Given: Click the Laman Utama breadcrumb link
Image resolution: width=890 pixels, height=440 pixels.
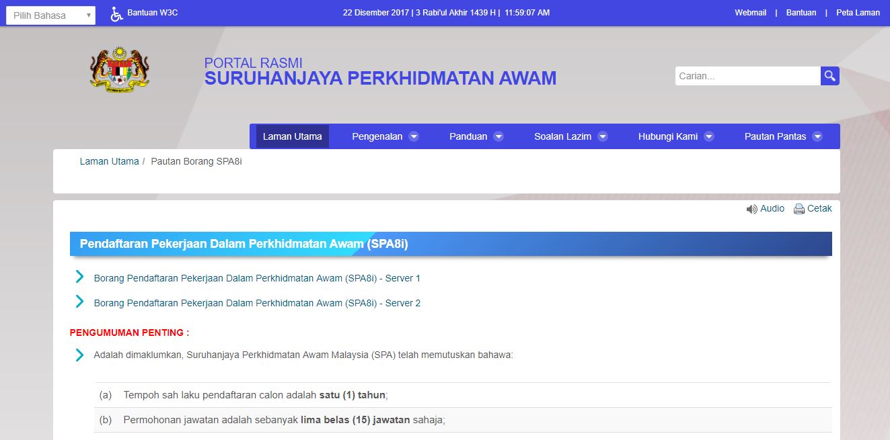Looking at the screenshot, I should tap(109, 161).
